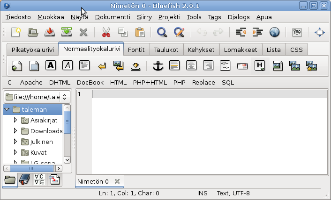This screenshot has width=331, height=200.
Task: Open the Replace custom menu
Action: 203,83
